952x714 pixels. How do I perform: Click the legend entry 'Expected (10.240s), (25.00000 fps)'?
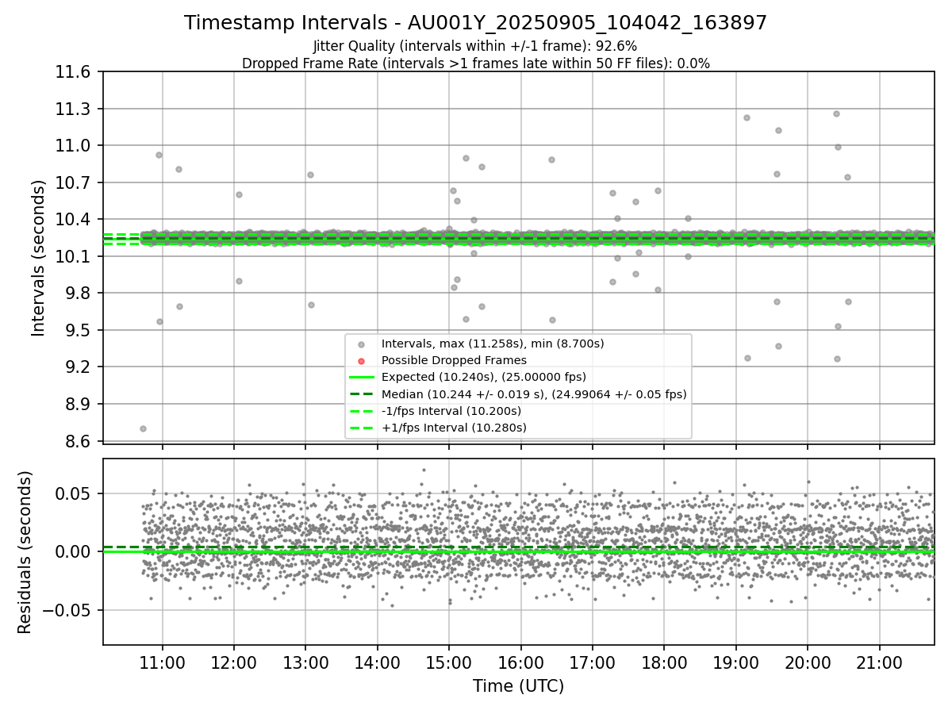[484, 377]
